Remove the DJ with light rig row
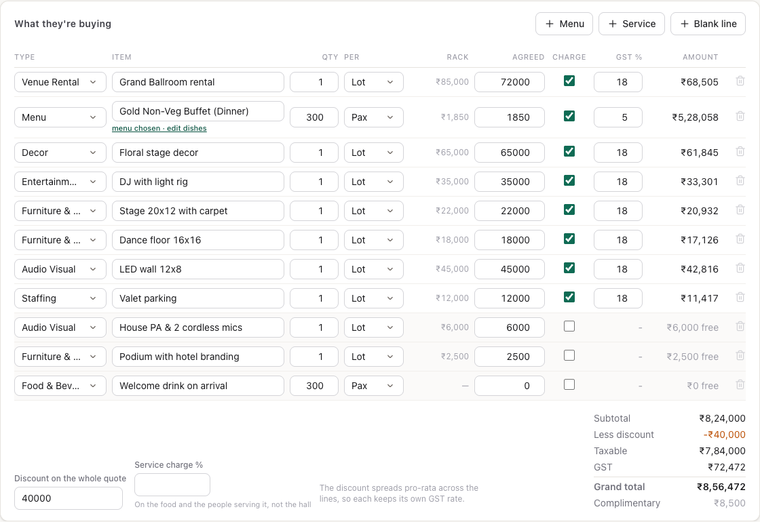This screenshot has height=522, width=760. [740, 180]
